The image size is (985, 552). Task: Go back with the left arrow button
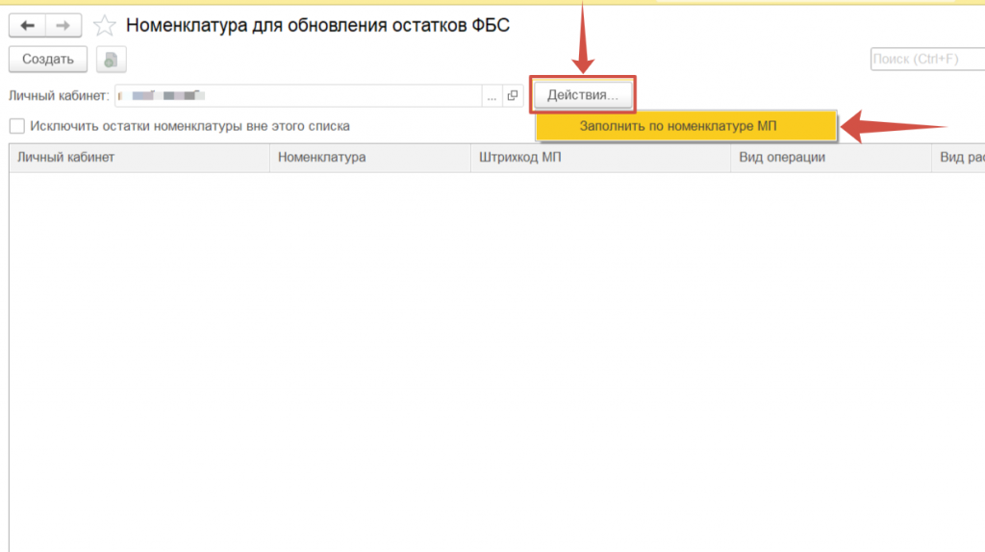coord(27,26)
